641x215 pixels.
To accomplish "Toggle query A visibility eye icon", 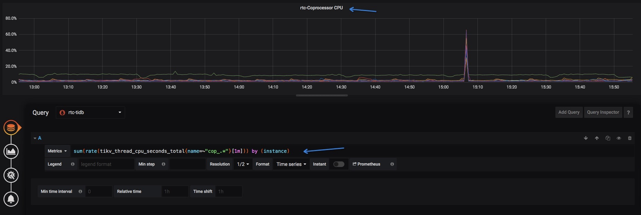I will (618, 138).
